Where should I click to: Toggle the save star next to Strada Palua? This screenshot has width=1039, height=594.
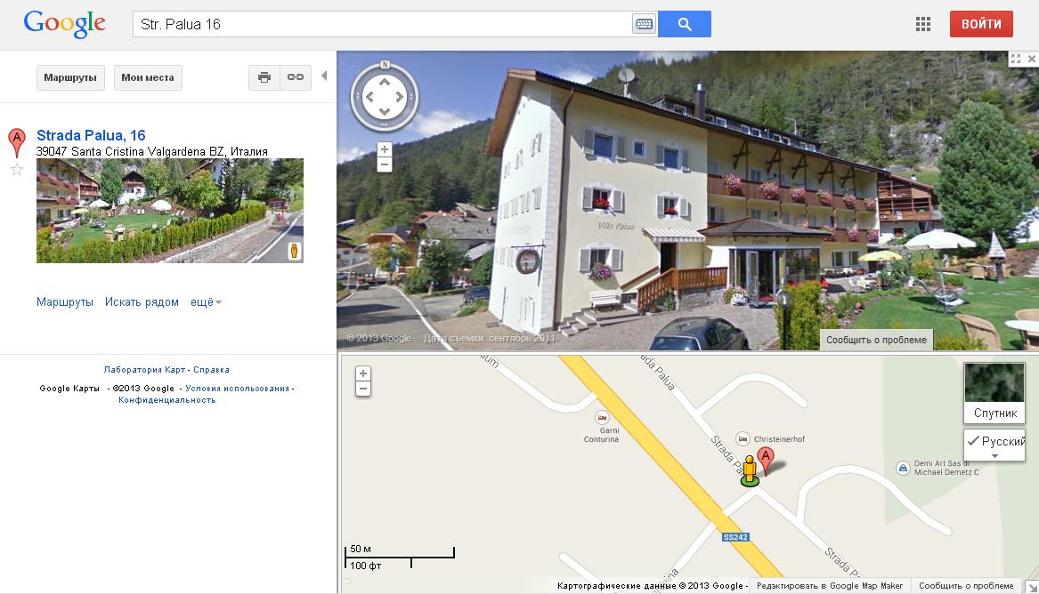[x=17, y=170]
